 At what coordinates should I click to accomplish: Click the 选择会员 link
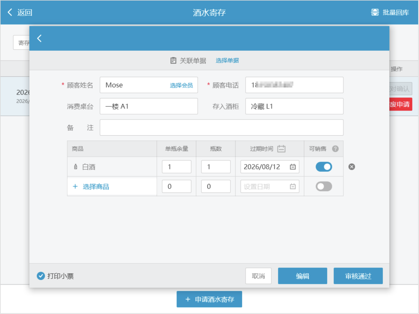(x=181, y=85)
